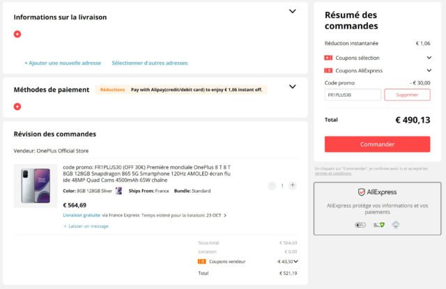Click the red indicator under payment methods
This screenshot has width=446, height=289.
pyautogui.click(x=17, y=106)
